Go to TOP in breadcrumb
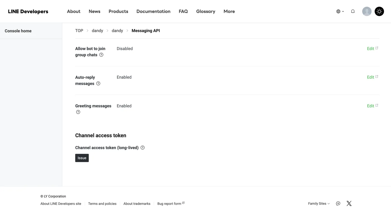The width and height of the screenshot is (391, 210). (79, 31)
